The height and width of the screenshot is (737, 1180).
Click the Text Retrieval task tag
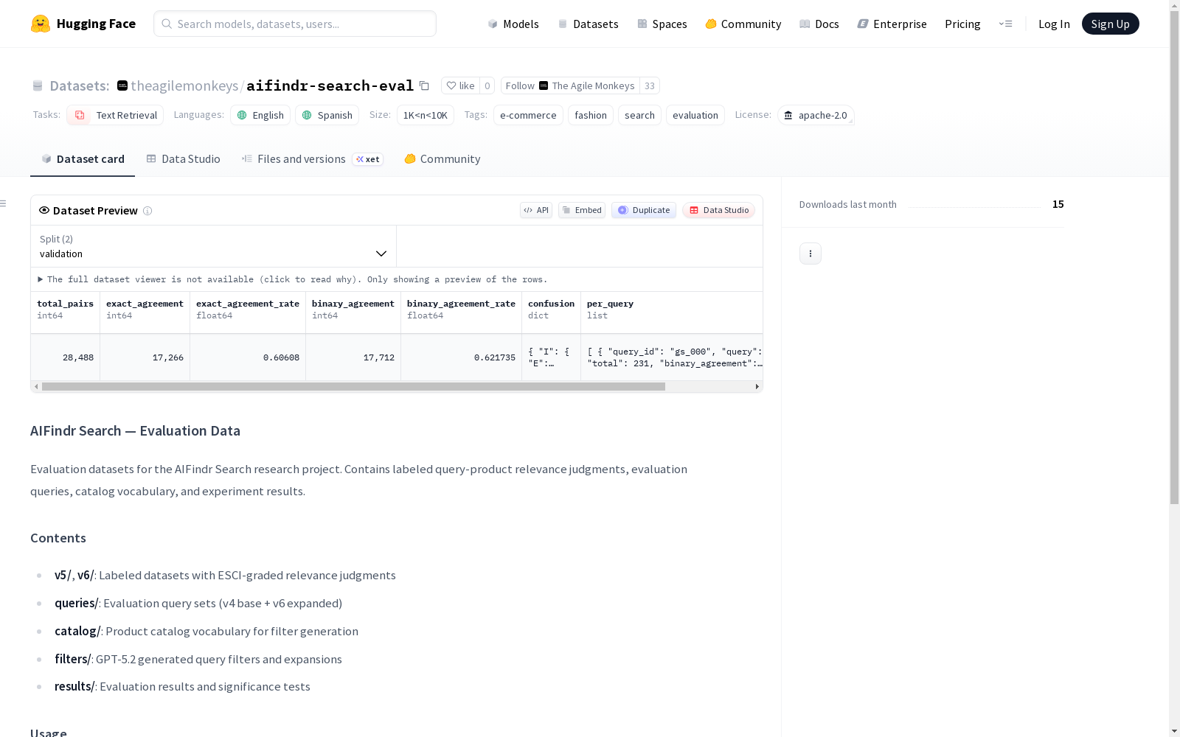115,115
